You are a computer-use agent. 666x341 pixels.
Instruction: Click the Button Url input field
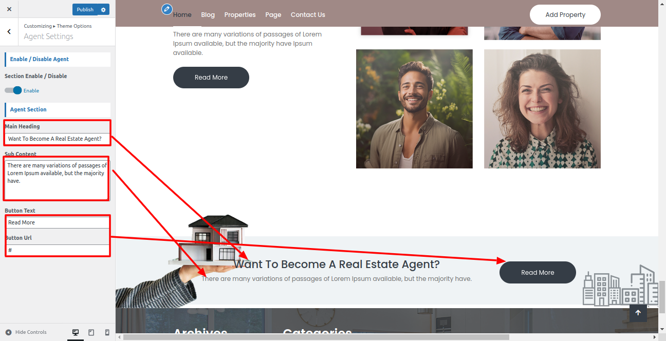click(x=57, y=250)
